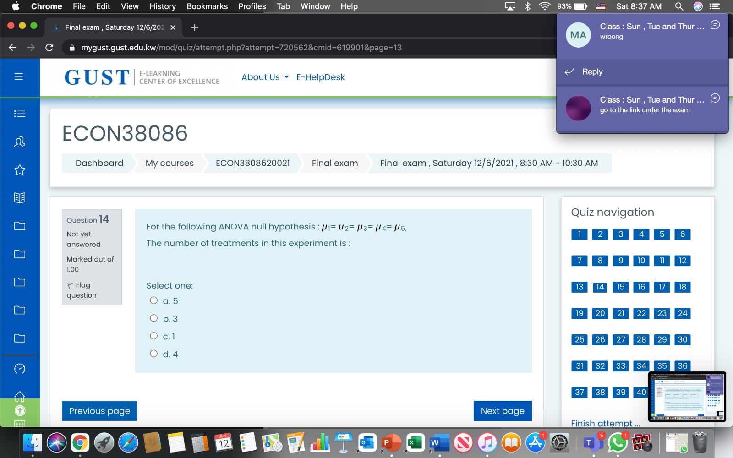Open the book/grades icon in sidebar
Viewport: 733px width, 458px height.
click(x=19, y=198)
